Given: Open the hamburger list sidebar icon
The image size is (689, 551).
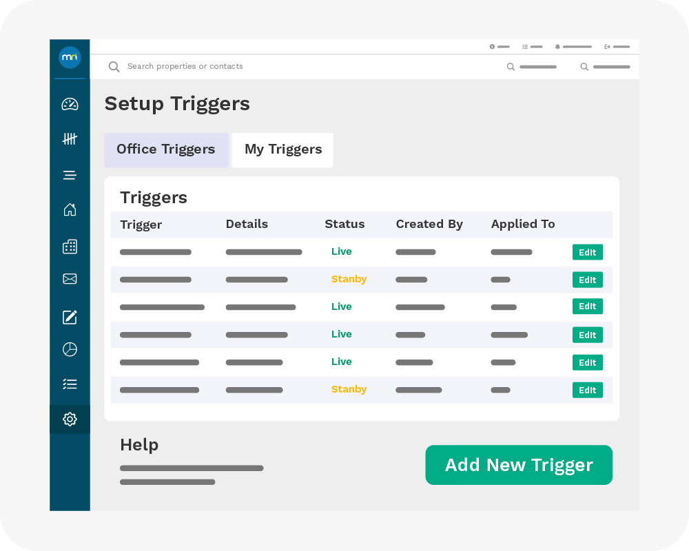Looking at the screenshot, I should click(70, 175).
